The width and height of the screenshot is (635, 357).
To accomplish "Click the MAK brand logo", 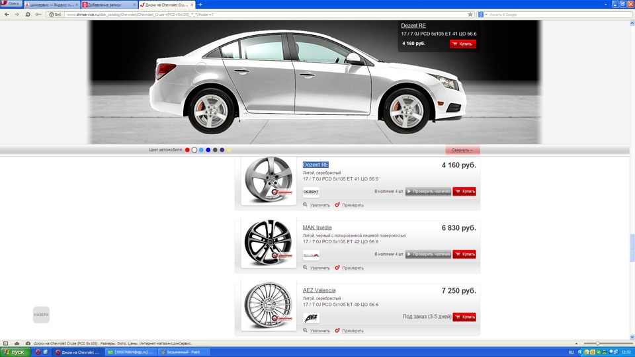I will pos(311,255).
